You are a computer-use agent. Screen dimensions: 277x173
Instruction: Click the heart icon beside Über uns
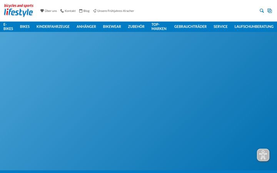(42, 11)
